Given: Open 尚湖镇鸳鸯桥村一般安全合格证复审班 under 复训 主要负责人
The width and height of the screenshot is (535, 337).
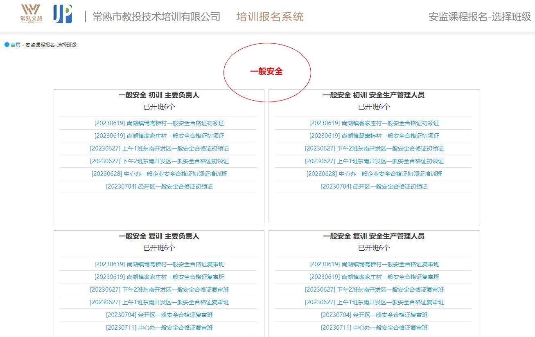Looking at the screenshot, I should 160,264.
